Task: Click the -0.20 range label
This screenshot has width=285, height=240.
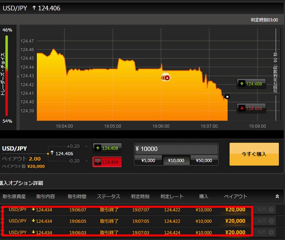Action: click(x=74, y=161)
